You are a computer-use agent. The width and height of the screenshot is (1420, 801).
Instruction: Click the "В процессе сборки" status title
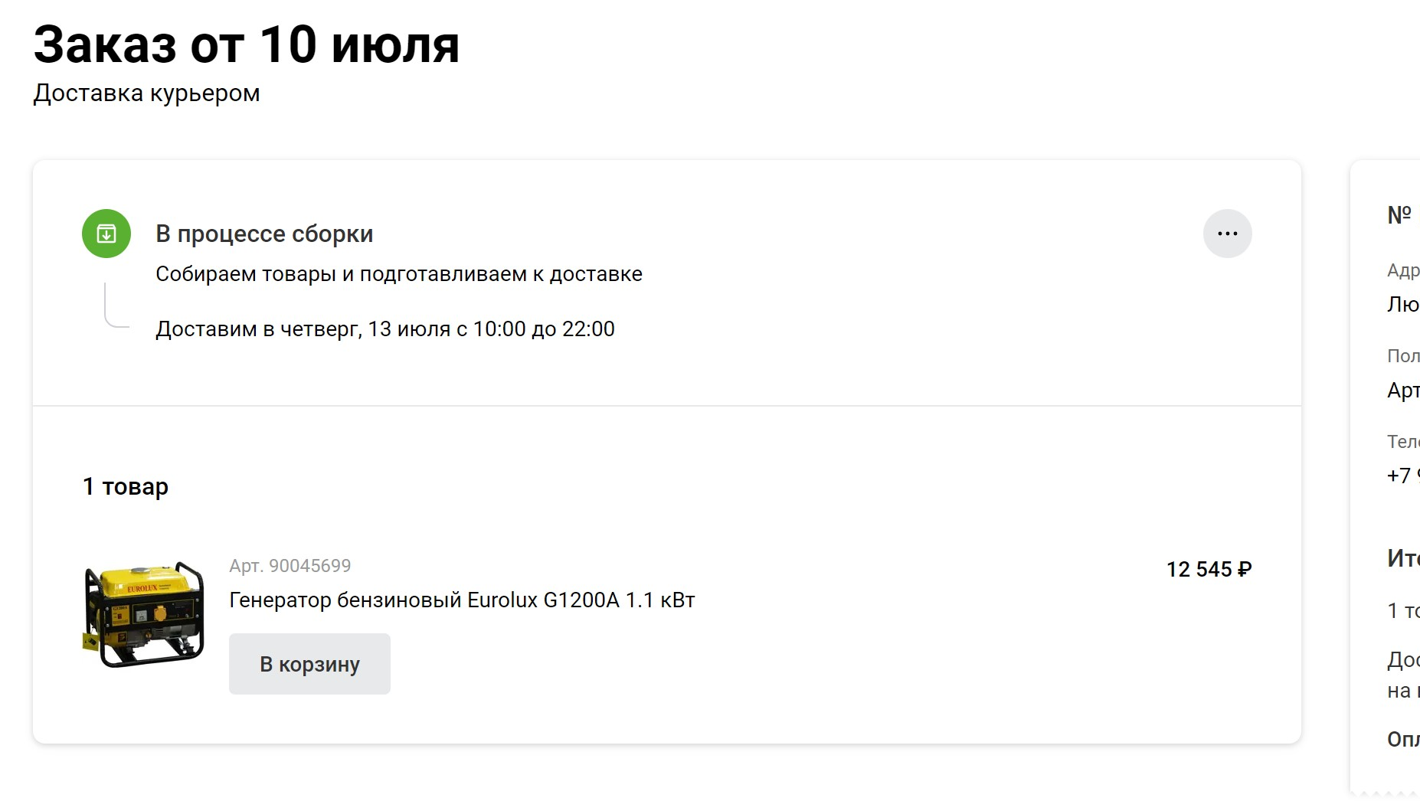[x=264, y=234]
